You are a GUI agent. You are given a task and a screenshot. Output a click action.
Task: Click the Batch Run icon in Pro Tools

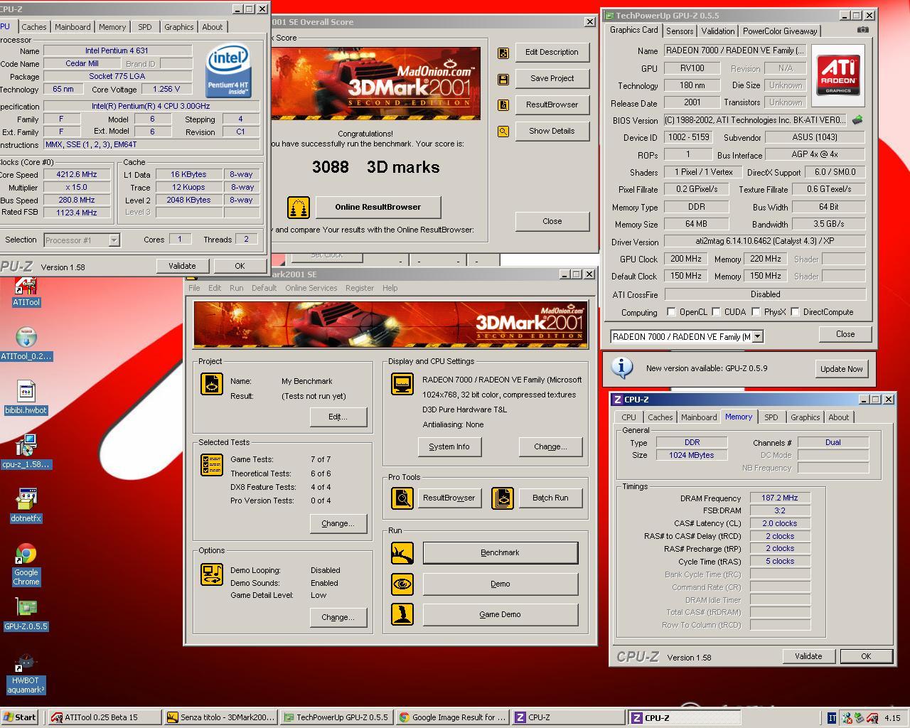503,498
